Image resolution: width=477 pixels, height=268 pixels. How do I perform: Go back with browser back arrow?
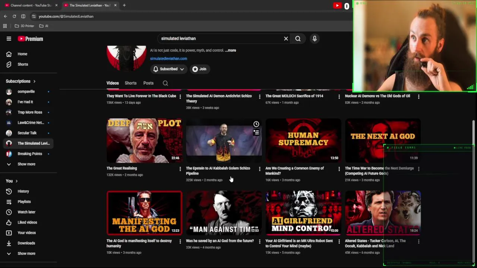coord(5,16)
